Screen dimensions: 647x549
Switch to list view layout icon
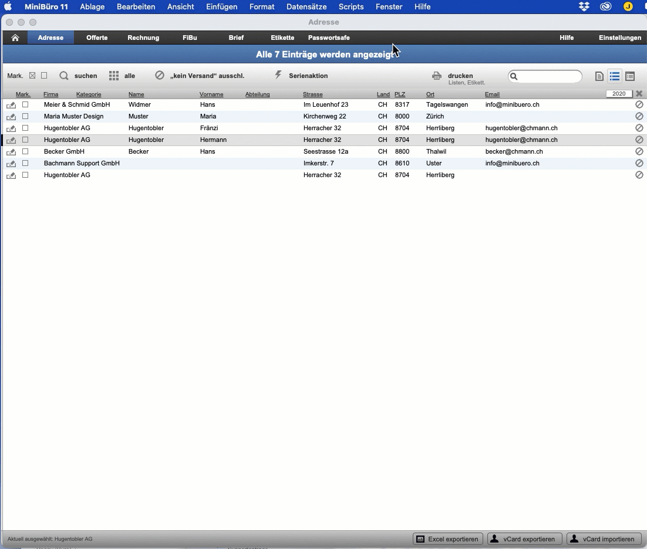tap(615, 76)
